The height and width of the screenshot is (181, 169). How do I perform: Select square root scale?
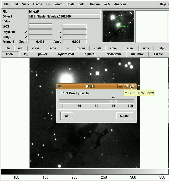click(x=66, y=54)
